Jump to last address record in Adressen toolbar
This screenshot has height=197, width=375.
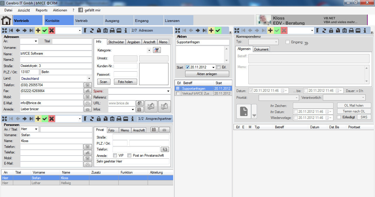(31, 30)
